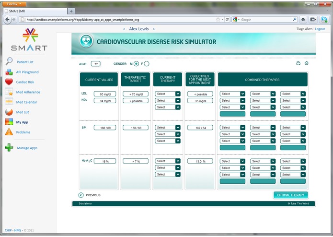Click teal result bar under LDL first combined column
Image resolution: width=333 pixels, height=237 pixels.
coord(232,114)
